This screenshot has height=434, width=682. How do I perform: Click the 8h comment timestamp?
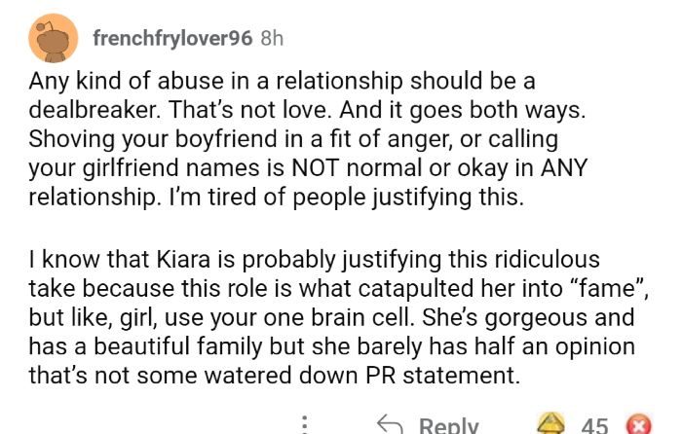pos(273,38)
